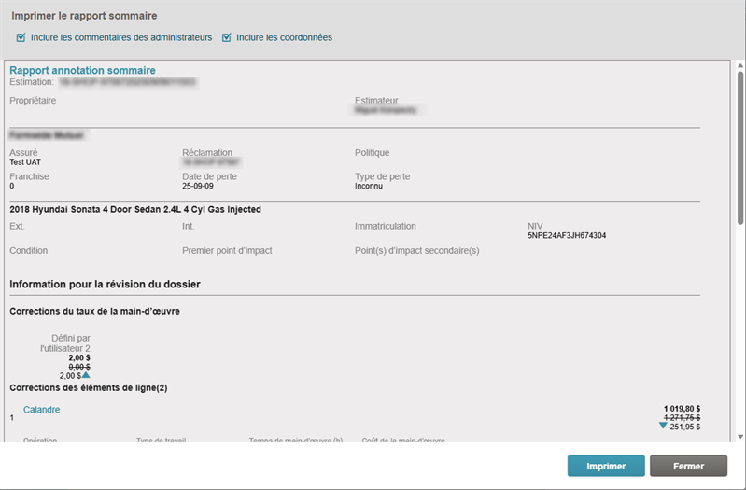The height and width of the screenshot is (490, 746).
Task: Uncheck Inclure les commentaires des administrateurs
Action: pyautogui.click(x=21, y=37)
